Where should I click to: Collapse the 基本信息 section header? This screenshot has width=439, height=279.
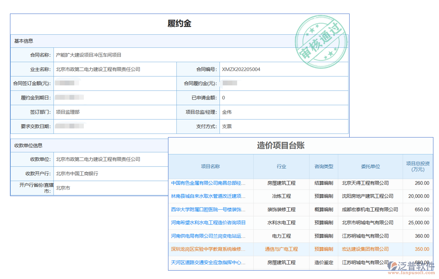click(x=24, y=41)
